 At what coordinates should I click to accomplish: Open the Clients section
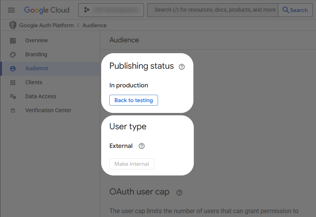[x=33, y=82]
